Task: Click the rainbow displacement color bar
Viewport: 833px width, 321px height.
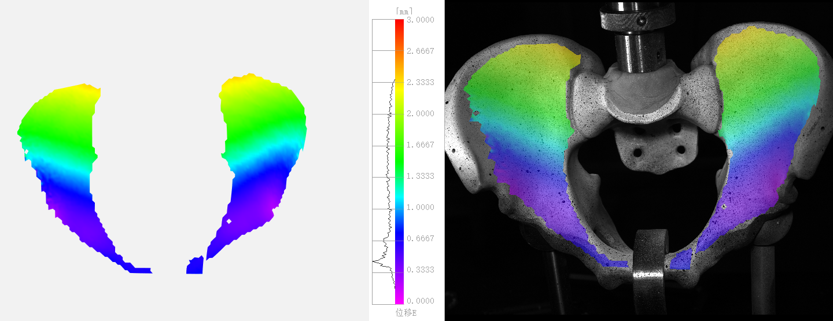Action: tap(399, 162)
